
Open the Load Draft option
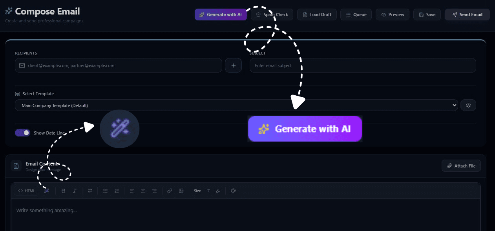click(x=317, y=15)
